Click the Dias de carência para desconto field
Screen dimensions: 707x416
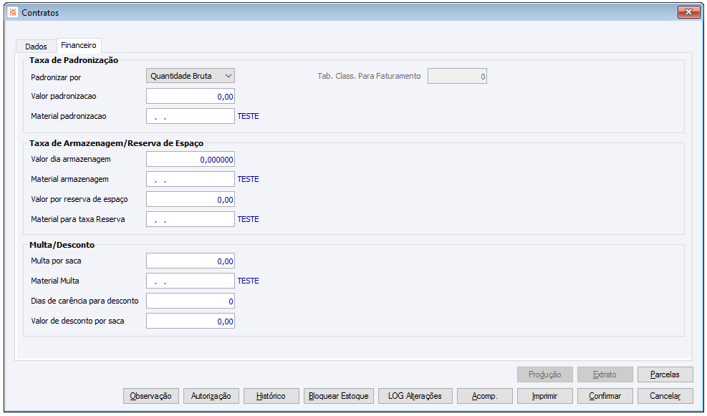[x=191, y=301]
